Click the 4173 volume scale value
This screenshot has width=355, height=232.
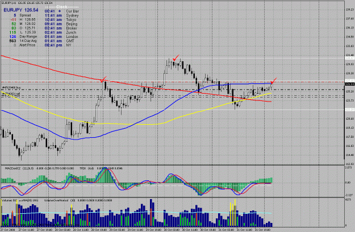[x=349, y=200]
